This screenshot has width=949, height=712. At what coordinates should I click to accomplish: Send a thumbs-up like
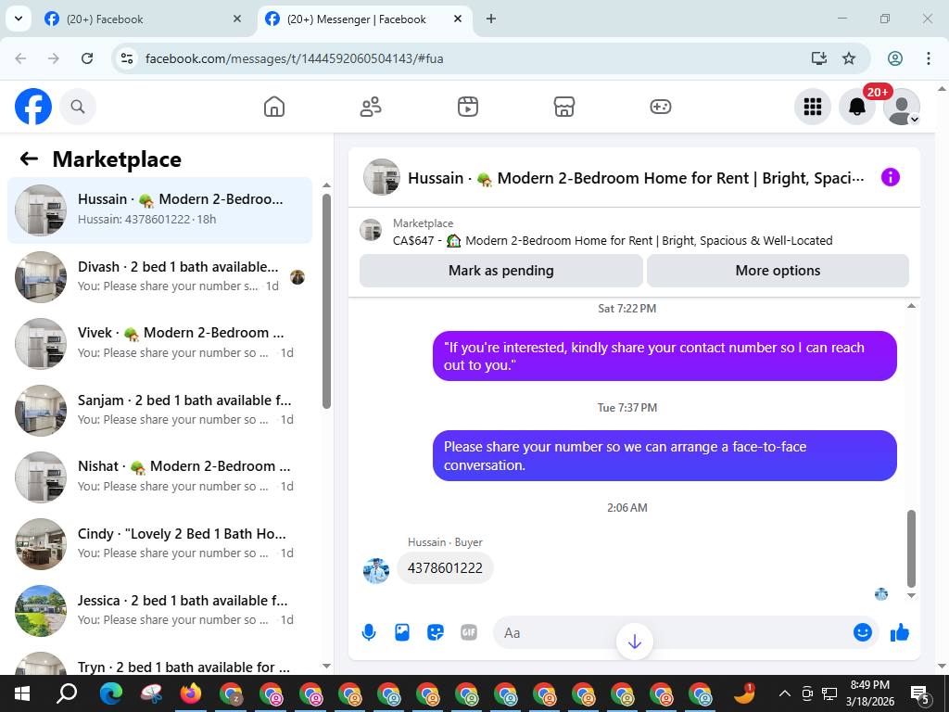pos(900,632)
